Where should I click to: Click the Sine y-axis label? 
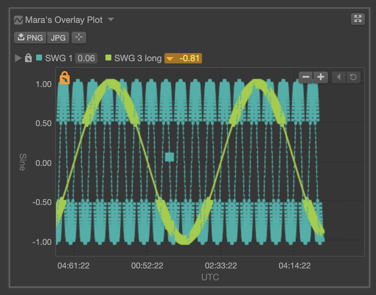pyautogui.click(x=22, y=162)
